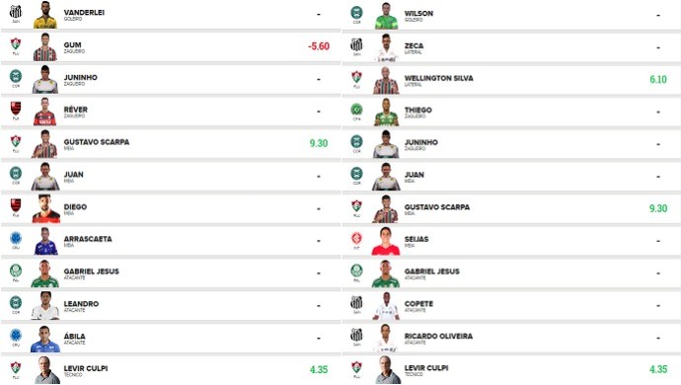The image size is (681, 385).
Task: Open the Ricardo Oliveira player name
Action: (438, 336)
